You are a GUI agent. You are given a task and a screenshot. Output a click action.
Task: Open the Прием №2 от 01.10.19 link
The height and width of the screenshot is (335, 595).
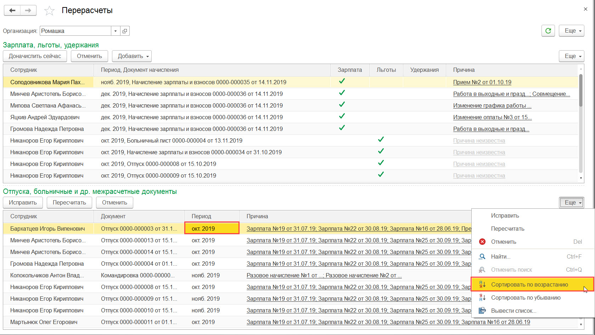482,82
